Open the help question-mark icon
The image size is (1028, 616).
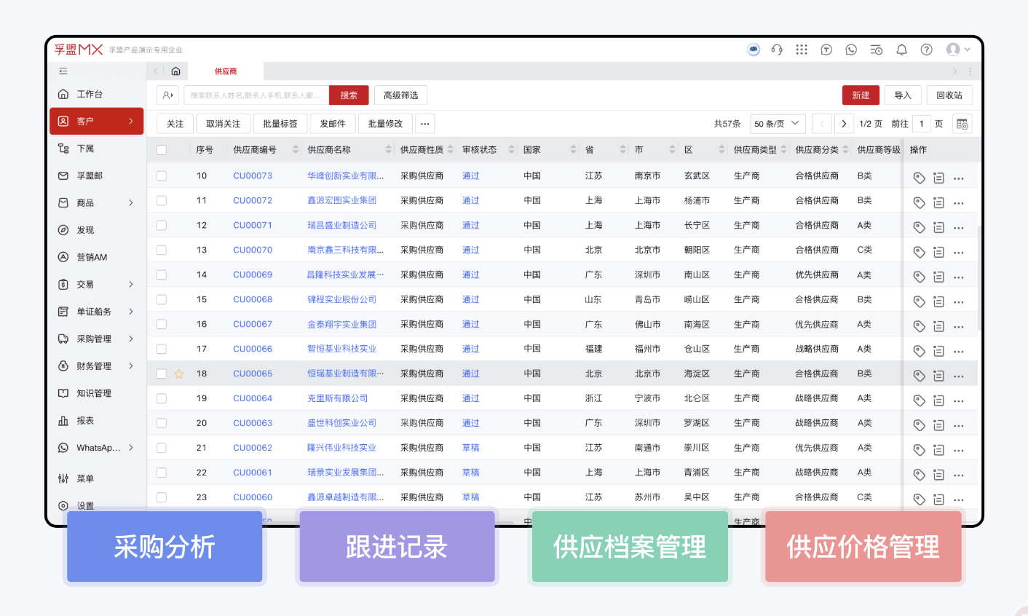[926, 50]
